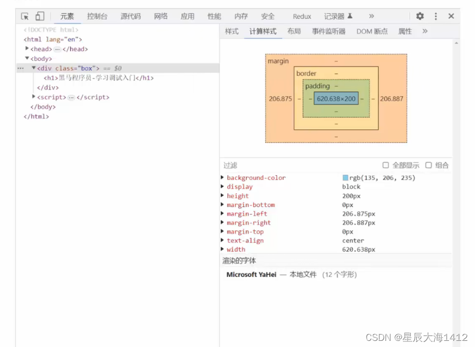
Task: Open the 属性 sidebar tab
Action: pos(405,32)
